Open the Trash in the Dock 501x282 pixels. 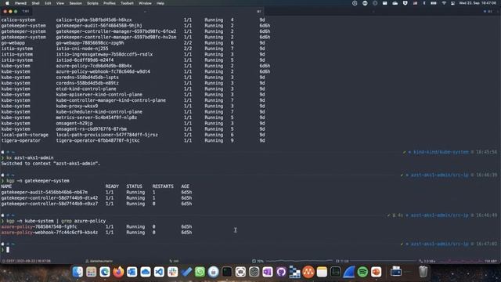click(x=423, y=272)
